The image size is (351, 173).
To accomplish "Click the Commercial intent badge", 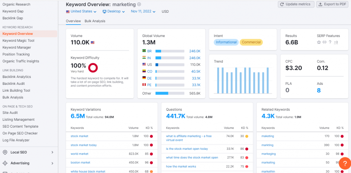I will point(251,42).
